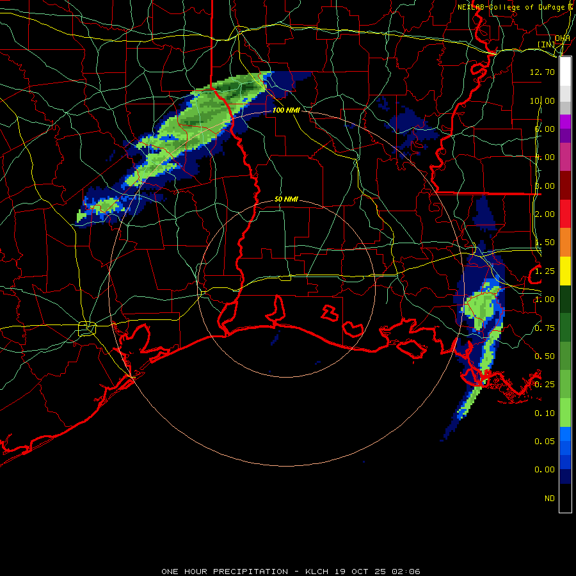Click the 2.00 legend value
Image resolution: width=576 pixels, height=576 pixels.
pos(545,214)
